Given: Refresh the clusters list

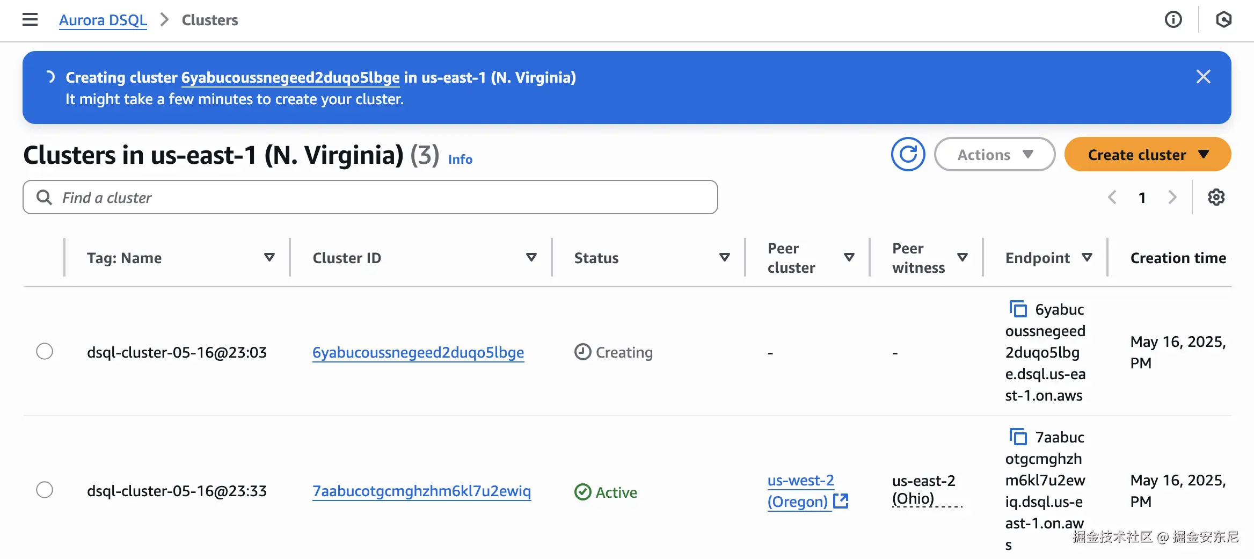Looking at the screenshot, I should click(908, 155).
